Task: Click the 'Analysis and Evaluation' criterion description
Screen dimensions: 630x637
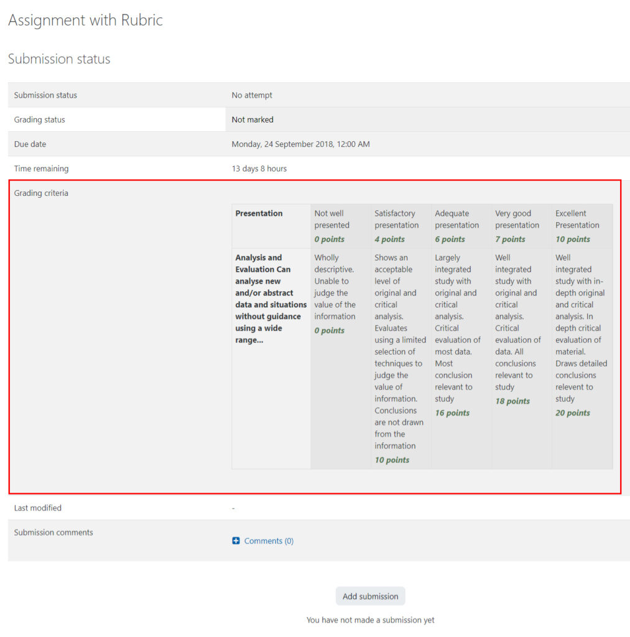Action: coord(271,292)
